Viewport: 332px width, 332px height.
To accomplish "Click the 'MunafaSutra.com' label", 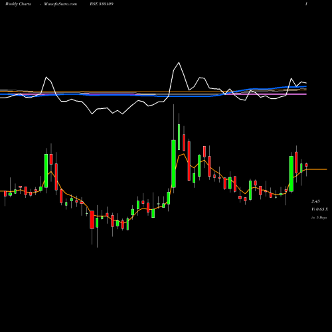I will [x=60, y=4].
